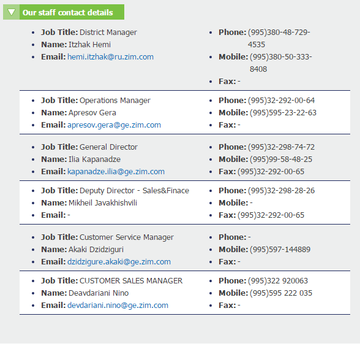Select the District Manager job title text
This screenshot has width=360, height=346.
point(108,32)
